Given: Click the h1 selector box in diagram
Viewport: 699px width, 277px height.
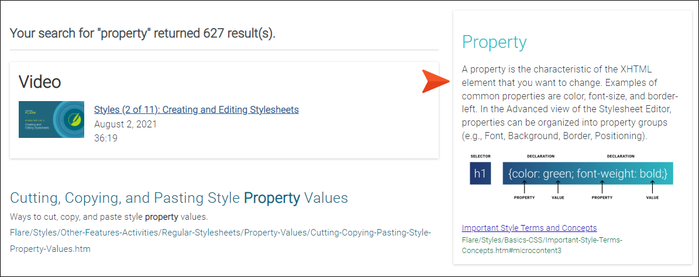Looking at the screenshot, I should [480, 174].
